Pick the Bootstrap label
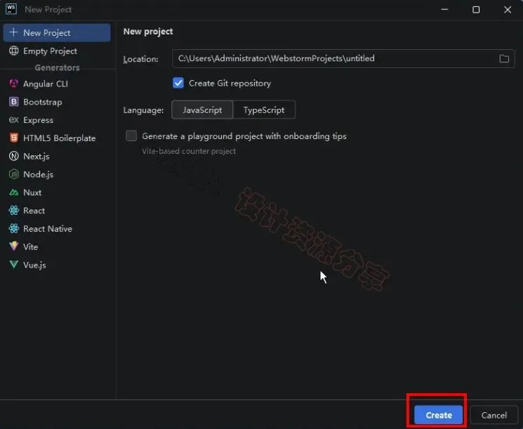Screen dimensions: 523x429 click(x=43, y=102)
